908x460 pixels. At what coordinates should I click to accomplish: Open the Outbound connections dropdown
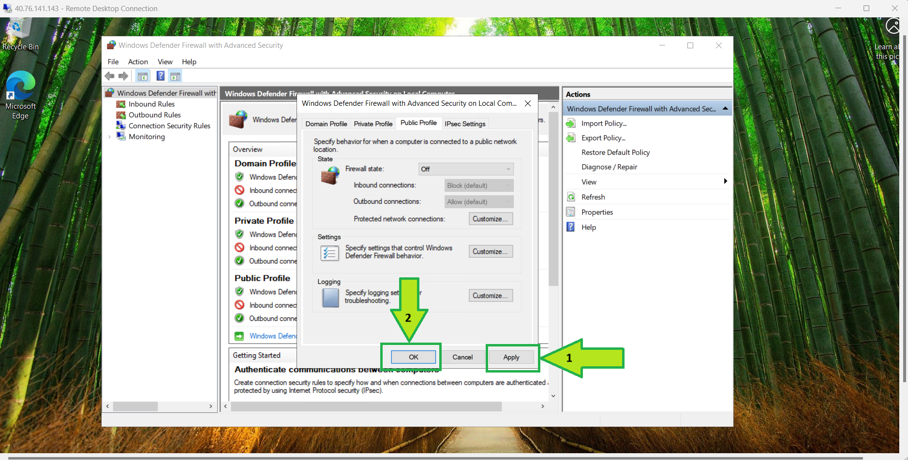479,202
